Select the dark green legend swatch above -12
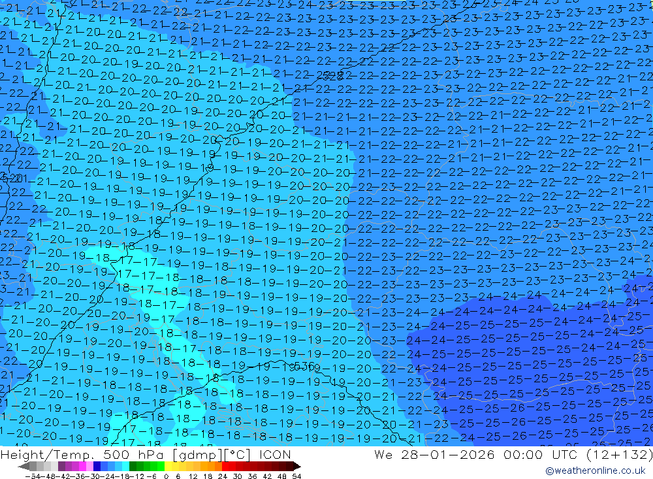653x479 pixels. (x=133, y=467)
